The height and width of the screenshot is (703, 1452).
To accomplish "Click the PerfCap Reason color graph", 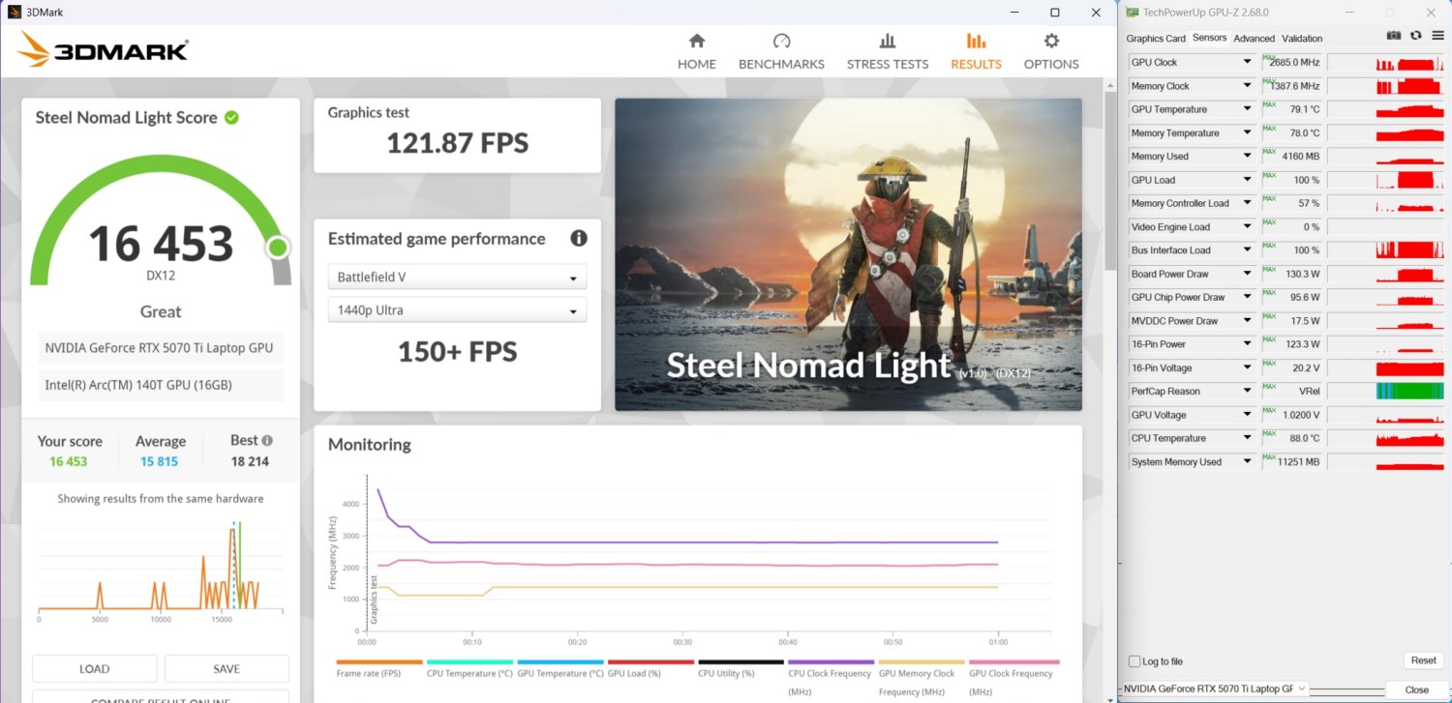I will point(1386,391).
